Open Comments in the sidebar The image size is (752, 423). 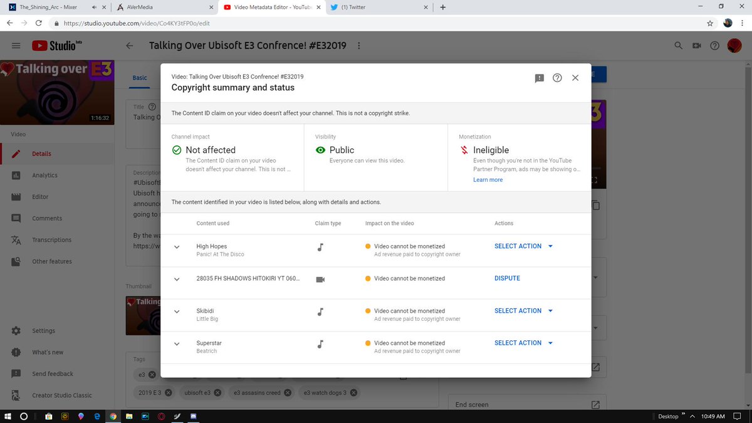tap(57, 219)
